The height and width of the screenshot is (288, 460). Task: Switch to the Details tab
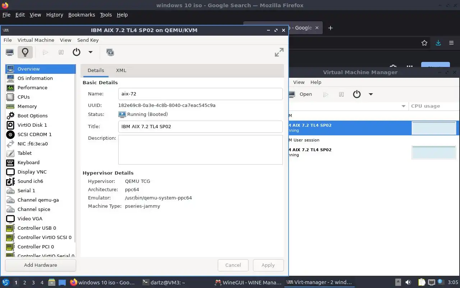tap(96, 70)
